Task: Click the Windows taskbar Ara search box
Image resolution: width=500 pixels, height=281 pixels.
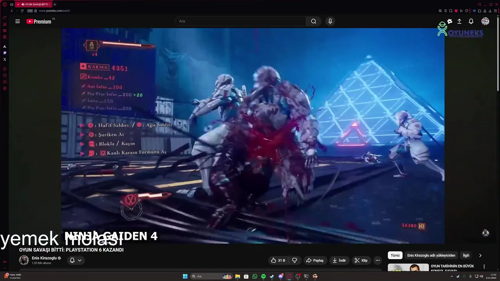Action: [x=211, y=276]
